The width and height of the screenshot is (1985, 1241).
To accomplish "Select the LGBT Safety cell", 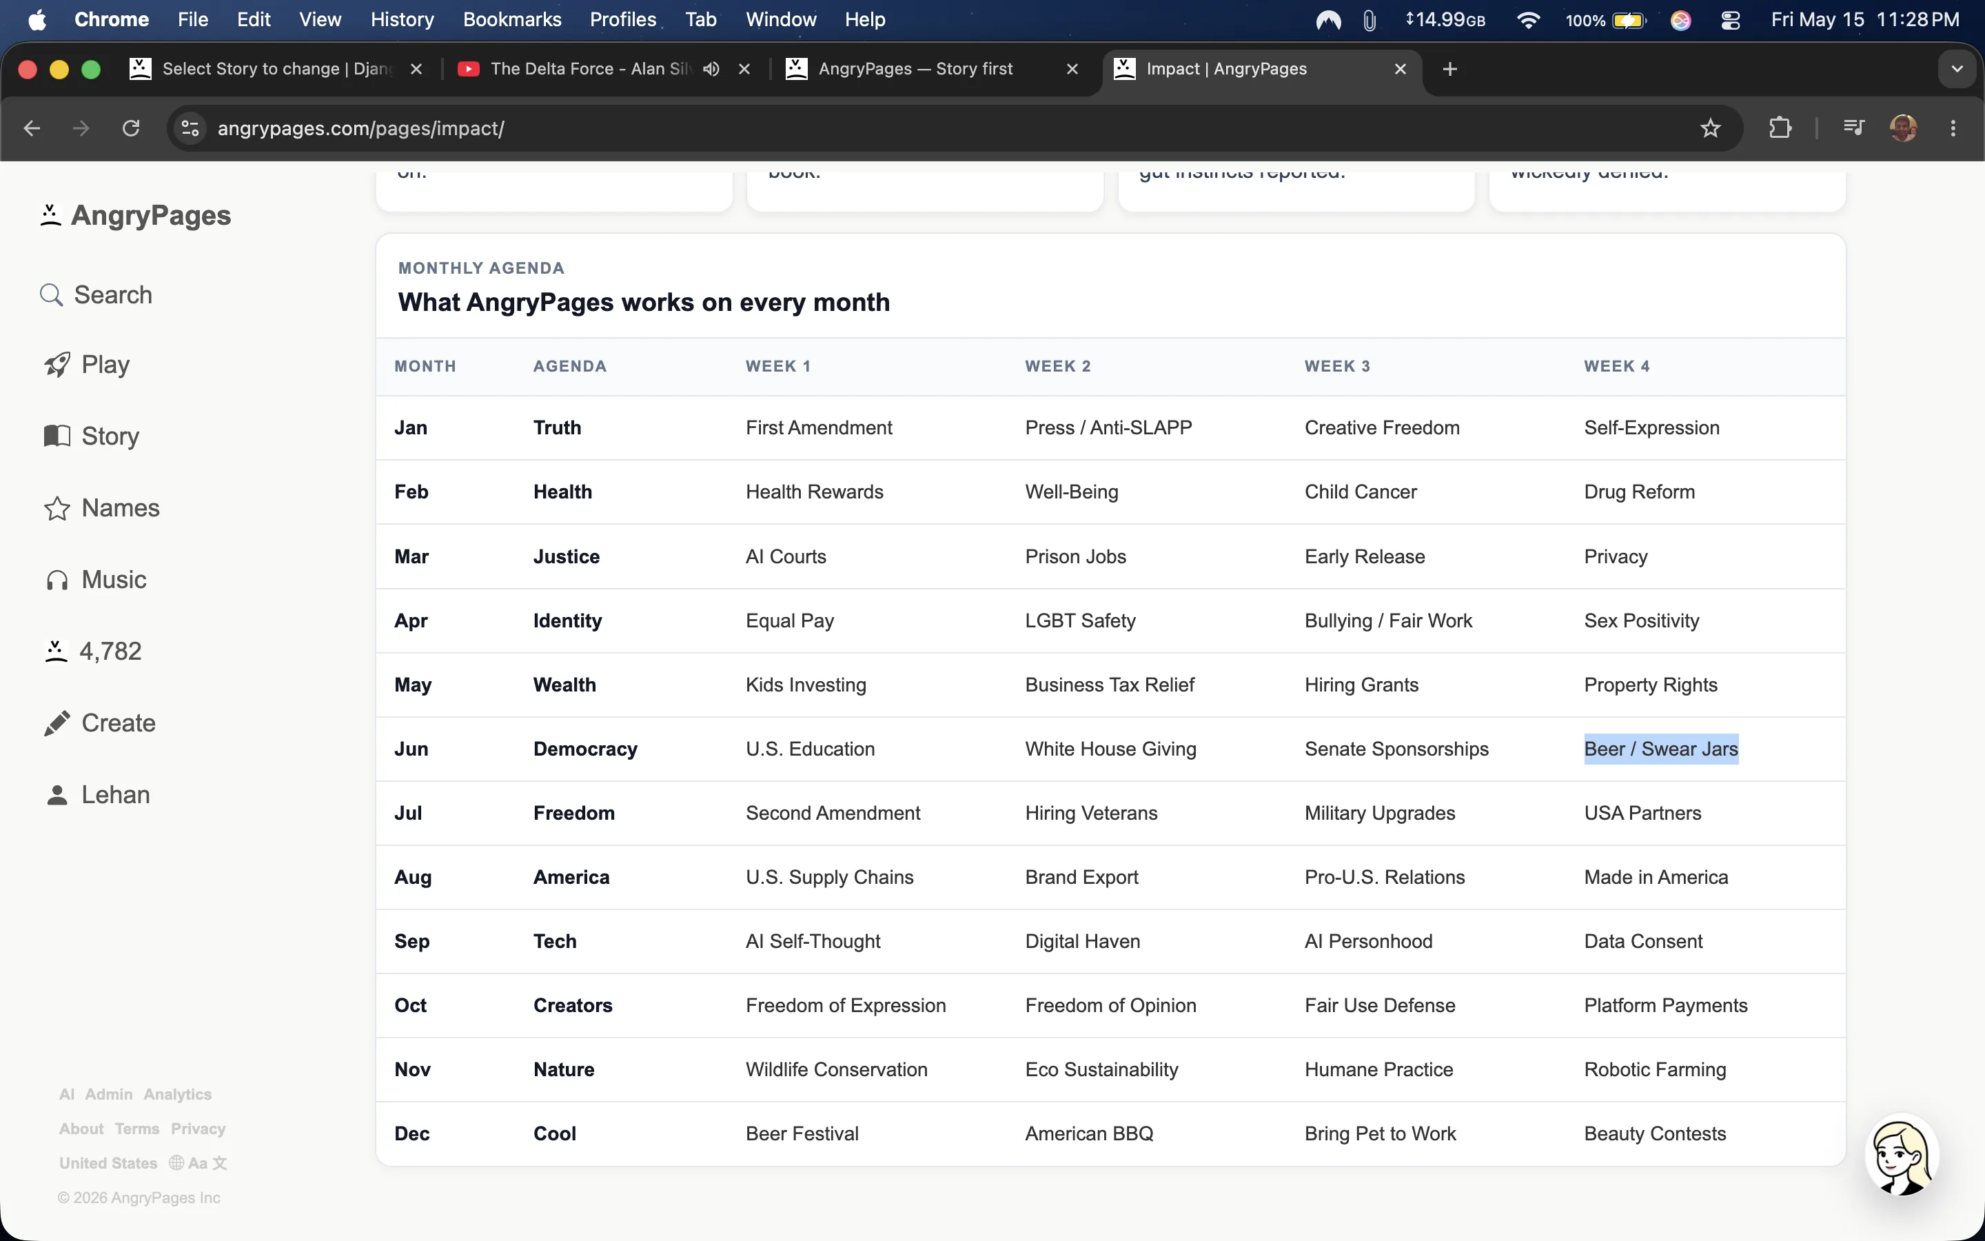I will (1080, 620).
